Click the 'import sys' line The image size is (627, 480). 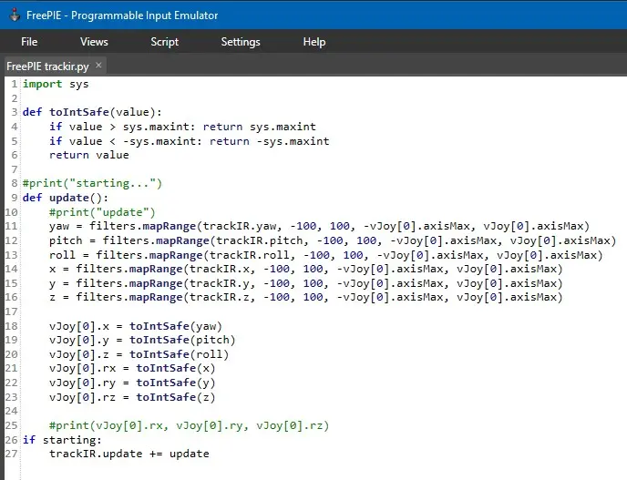[x=56, y=84]
